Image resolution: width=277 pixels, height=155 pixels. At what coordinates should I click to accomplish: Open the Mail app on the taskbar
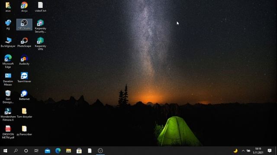pos(47,151)
